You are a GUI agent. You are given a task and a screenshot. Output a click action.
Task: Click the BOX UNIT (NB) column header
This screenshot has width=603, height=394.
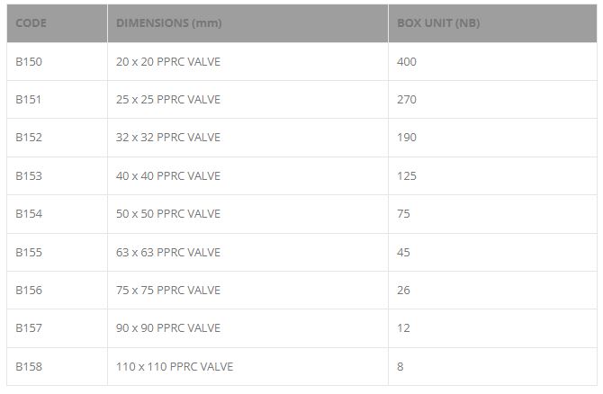pos(438,23)
